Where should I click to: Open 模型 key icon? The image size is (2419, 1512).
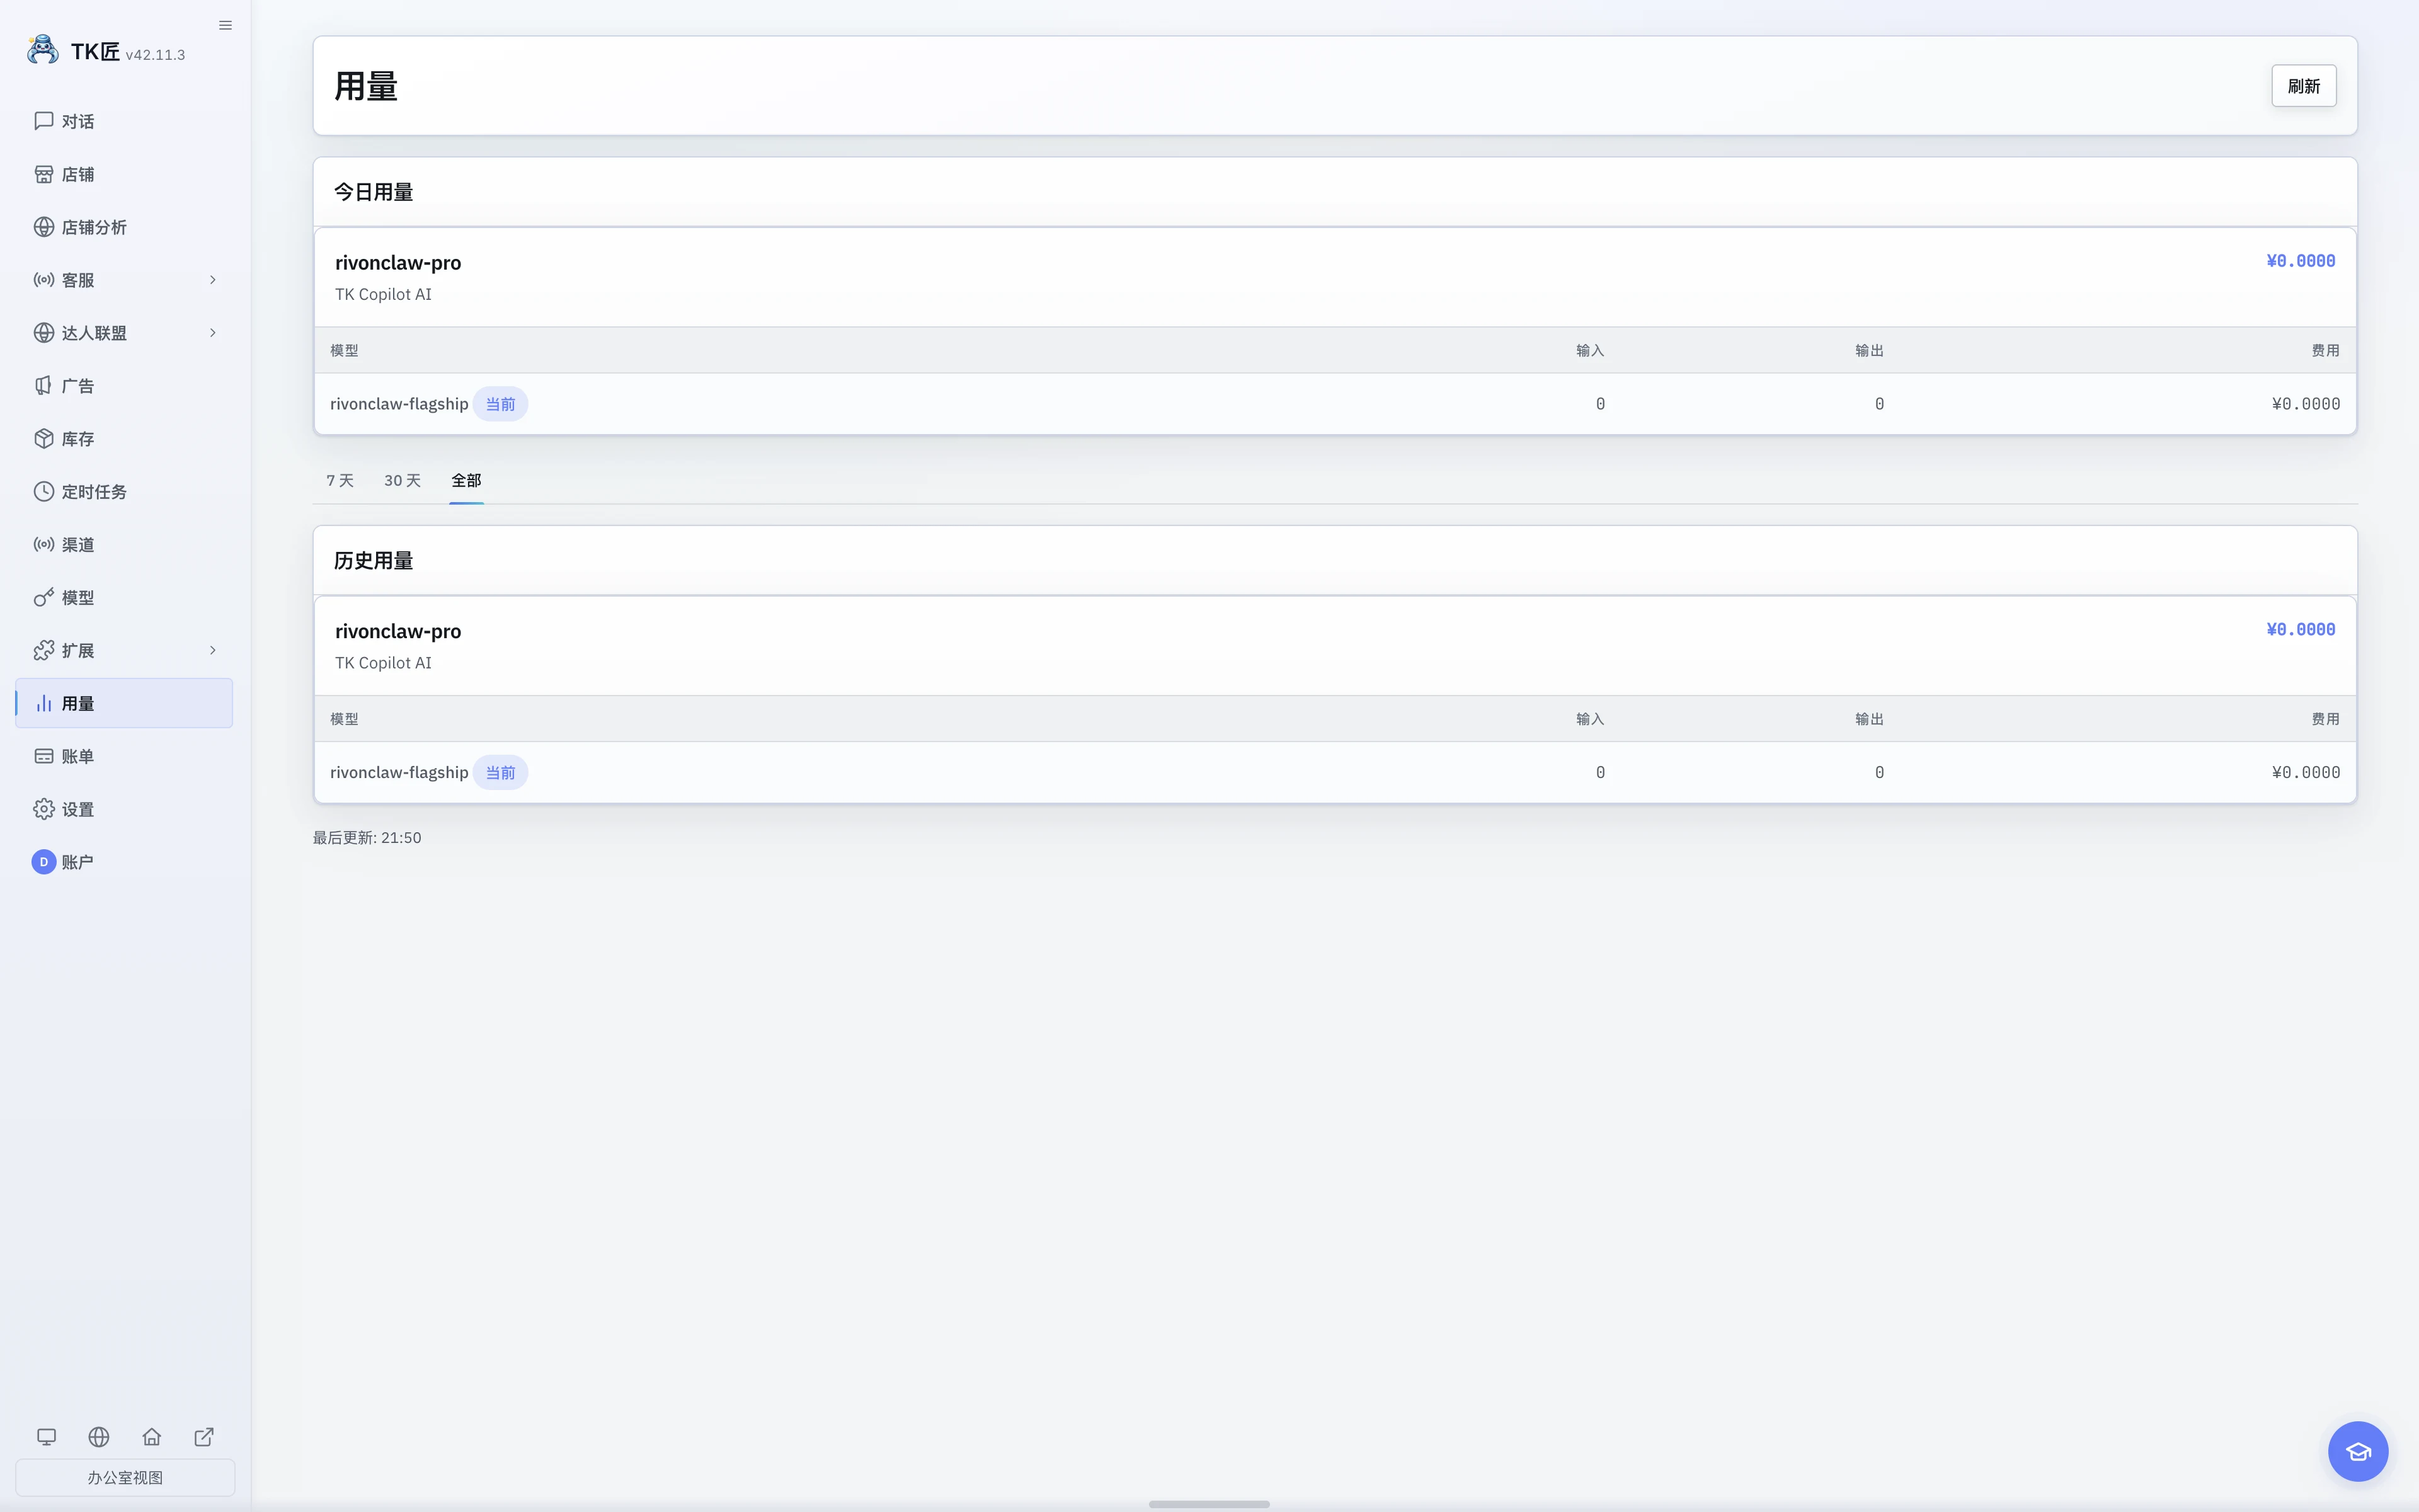pyautogui.click(x=43, y=598)
